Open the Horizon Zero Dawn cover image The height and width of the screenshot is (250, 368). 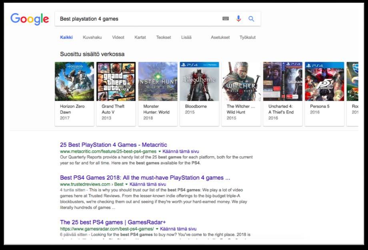[x=74, y=81]
